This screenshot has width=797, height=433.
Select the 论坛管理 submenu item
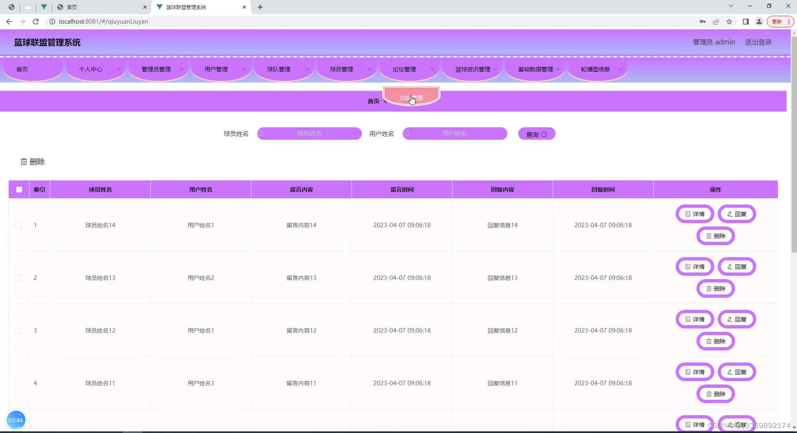411,97
